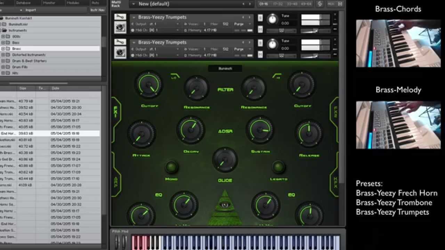Open the multi name dropdown arrow
445x250 pixels.
[x=133, y=4]
